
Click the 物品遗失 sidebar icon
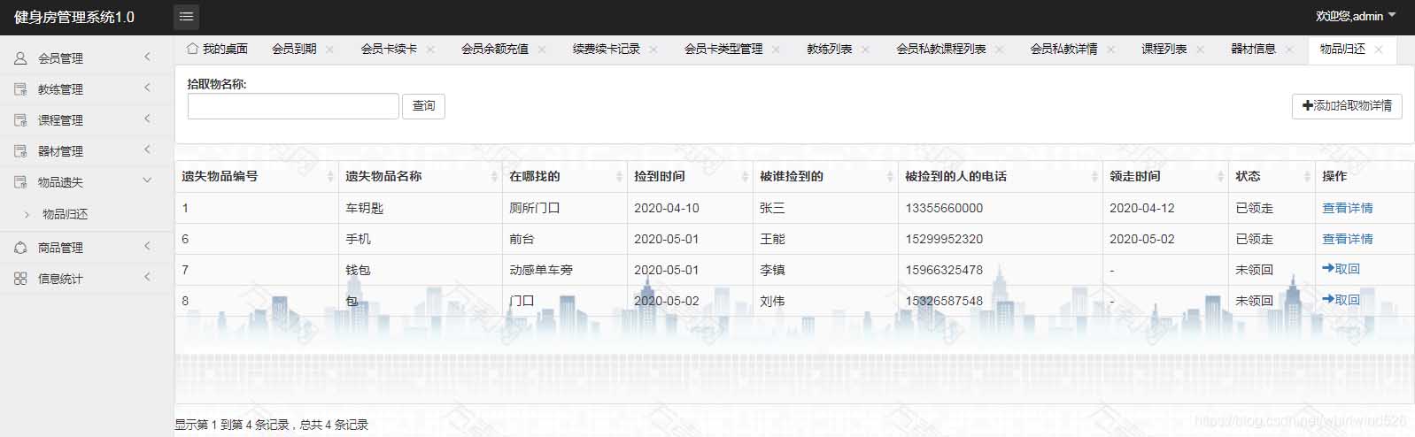point(20,182)
